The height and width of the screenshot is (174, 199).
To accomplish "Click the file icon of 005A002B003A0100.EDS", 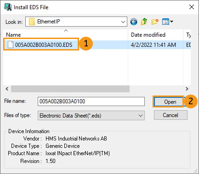I will pos(11,45).
